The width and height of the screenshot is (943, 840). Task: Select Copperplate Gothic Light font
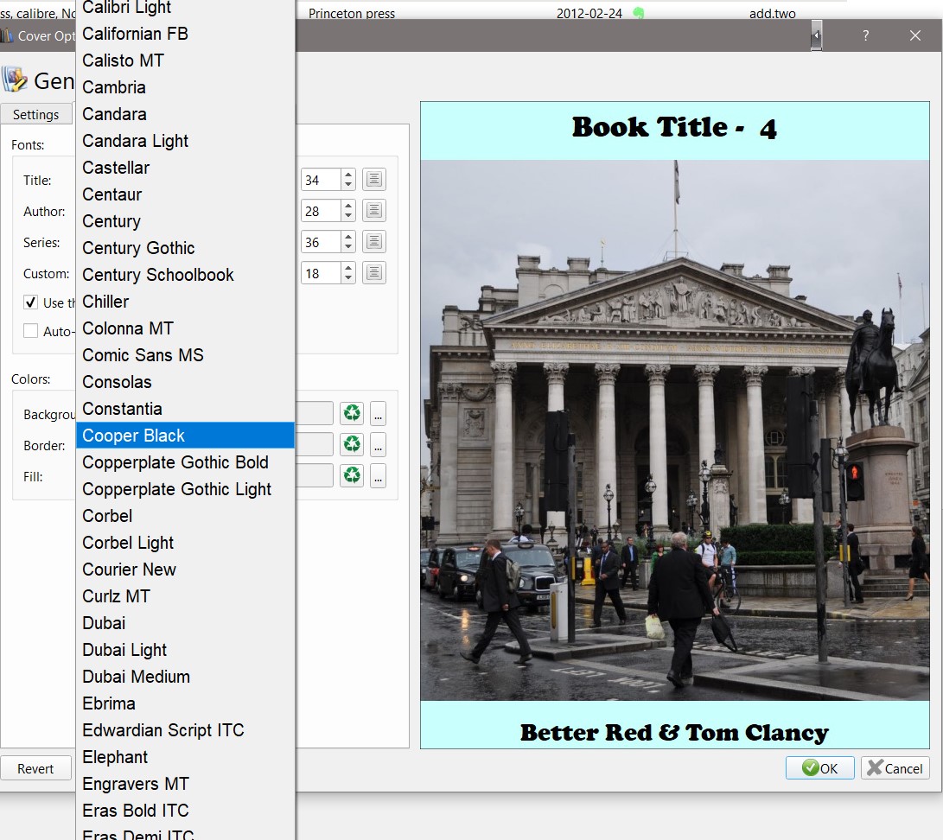coord(185,489)
